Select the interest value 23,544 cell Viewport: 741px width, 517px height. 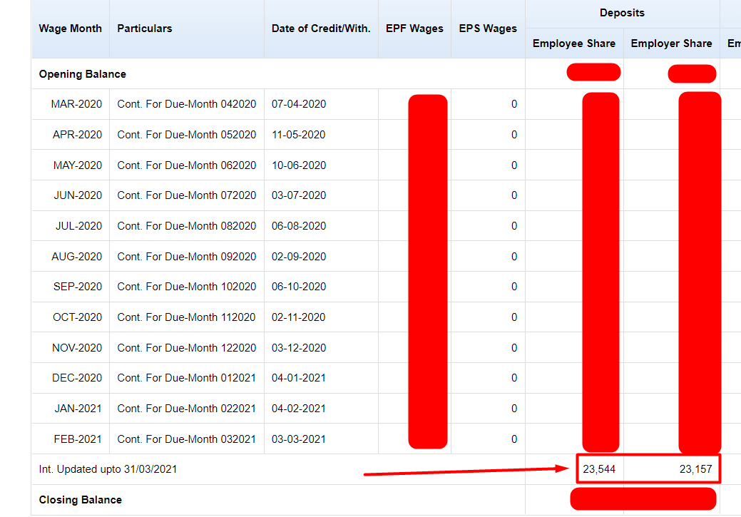[x=599, y=469]
